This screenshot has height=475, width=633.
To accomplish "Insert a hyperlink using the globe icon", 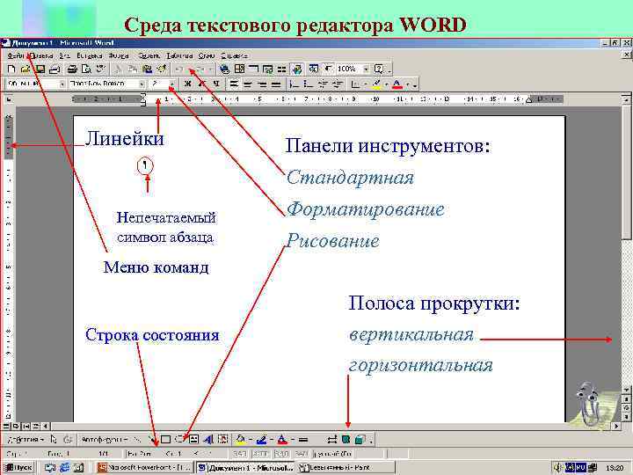I will [225, 69].
